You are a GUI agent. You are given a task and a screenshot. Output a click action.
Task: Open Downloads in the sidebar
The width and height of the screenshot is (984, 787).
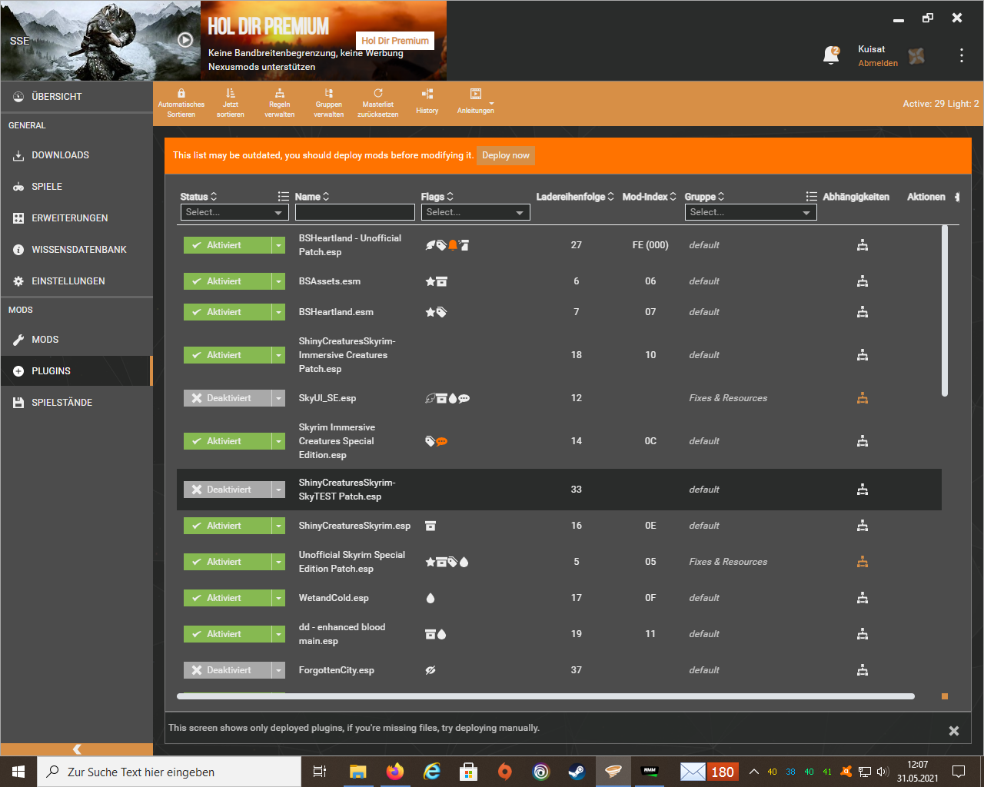[x=60, y=155]
